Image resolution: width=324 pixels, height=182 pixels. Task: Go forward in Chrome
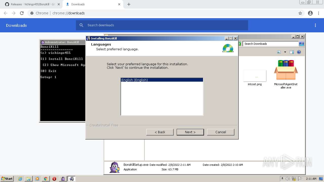(14, 13)
